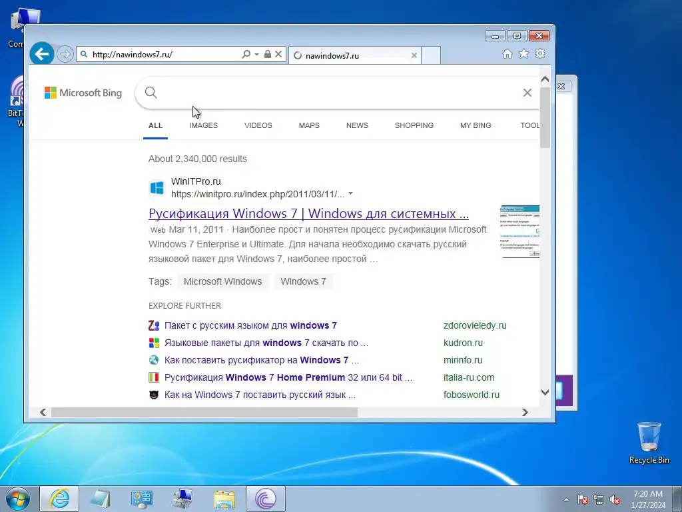Click the horizontal scrollbar left arrow

coord(43,412)
